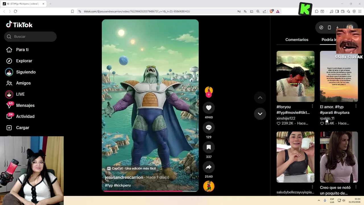Open the CapCut 'Una edición más fácil' link
364x205 pixels.
pos(131,169)
